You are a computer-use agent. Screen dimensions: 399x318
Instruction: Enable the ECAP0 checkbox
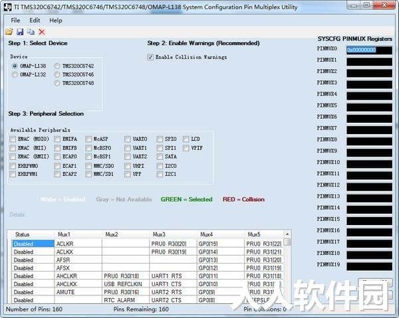point(57,157)
